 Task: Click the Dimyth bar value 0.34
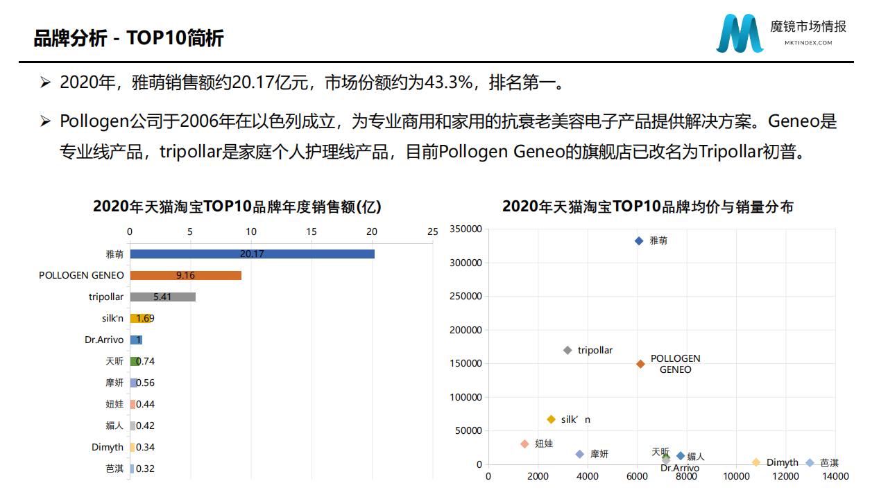click(x=145, y=447)
